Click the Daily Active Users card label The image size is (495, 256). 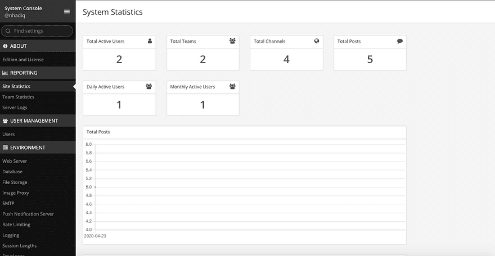[x=105, y=87]
